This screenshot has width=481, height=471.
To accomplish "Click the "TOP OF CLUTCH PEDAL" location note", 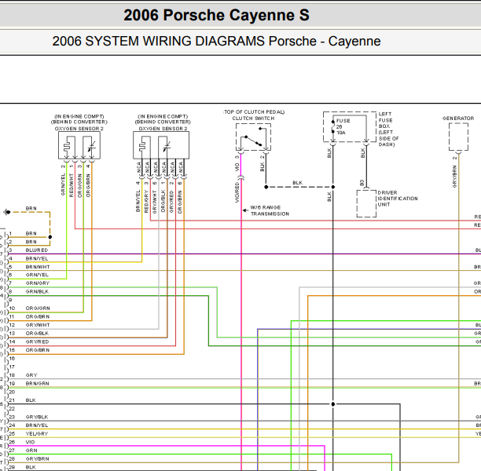I will pos(254,111).
